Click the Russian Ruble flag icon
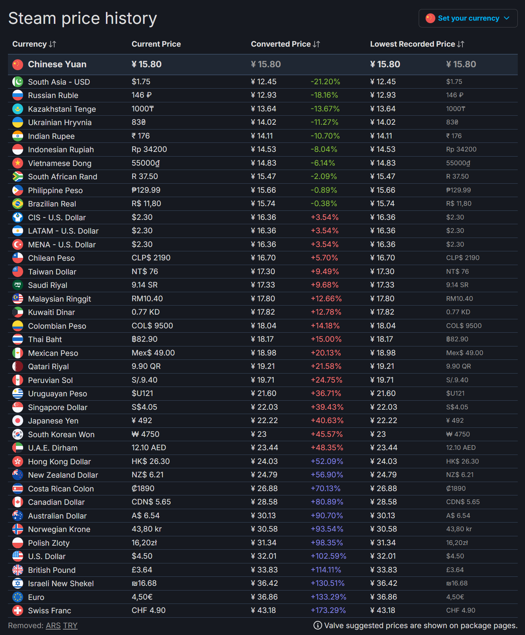 [x=18, y=95]
